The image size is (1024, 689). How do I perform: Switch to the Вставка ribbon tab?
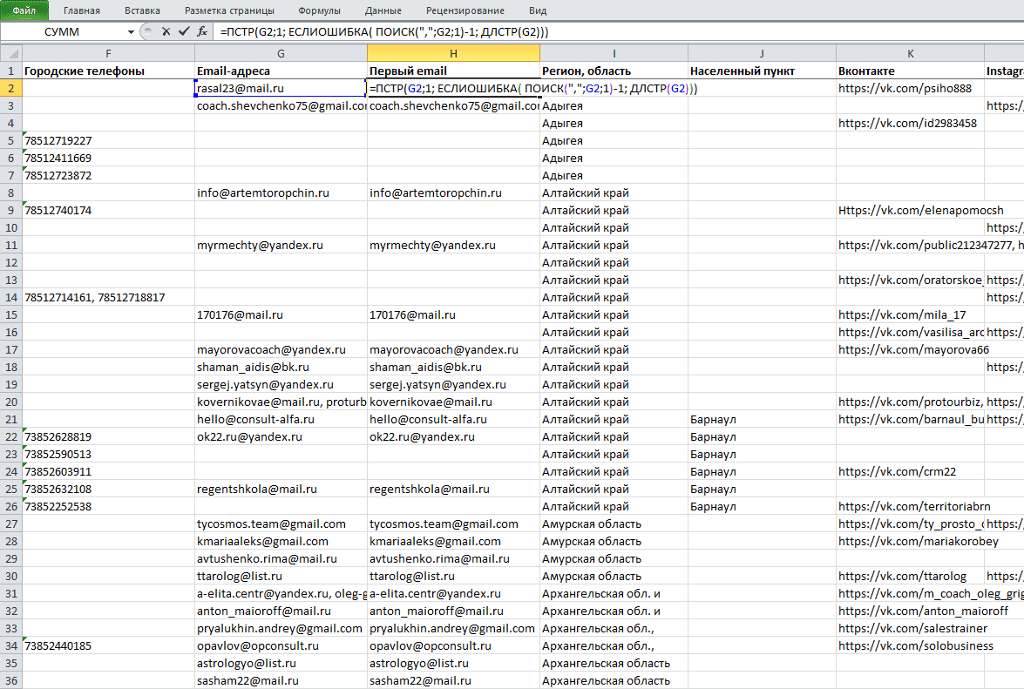pos(142,10)
